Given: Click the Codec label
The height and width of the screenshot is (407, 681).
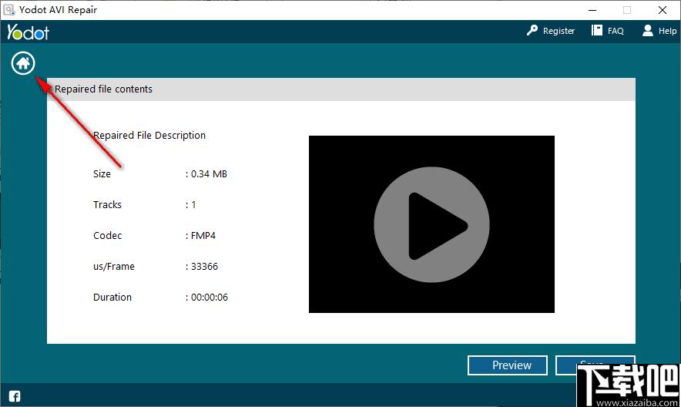Looking at the screenshot, I should tap(107, 235).
